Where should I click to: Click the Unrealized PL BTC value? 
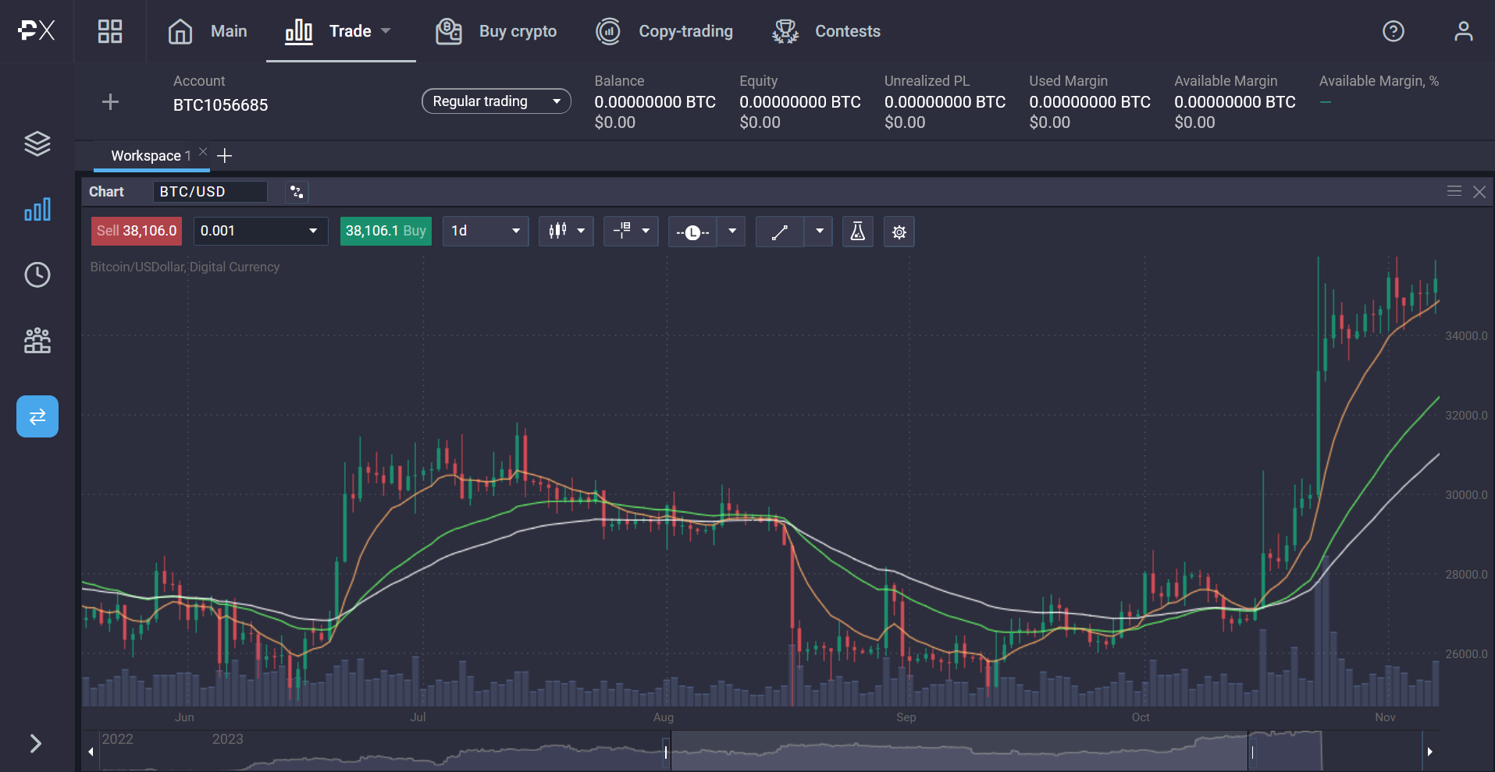(945, 102)
